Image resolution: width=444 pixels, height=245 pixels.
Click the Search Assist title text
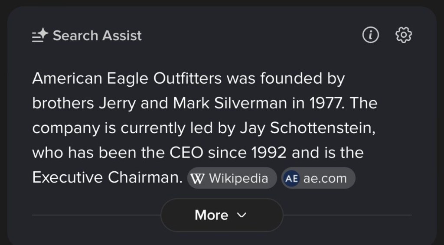(x=97, y=36)
